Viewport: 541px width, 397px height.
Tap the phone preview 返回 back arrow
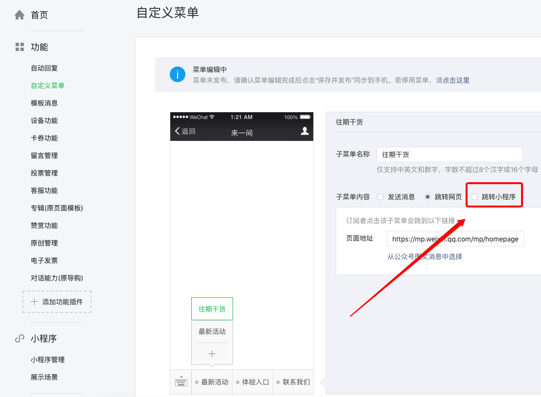[x=178, y=131]
